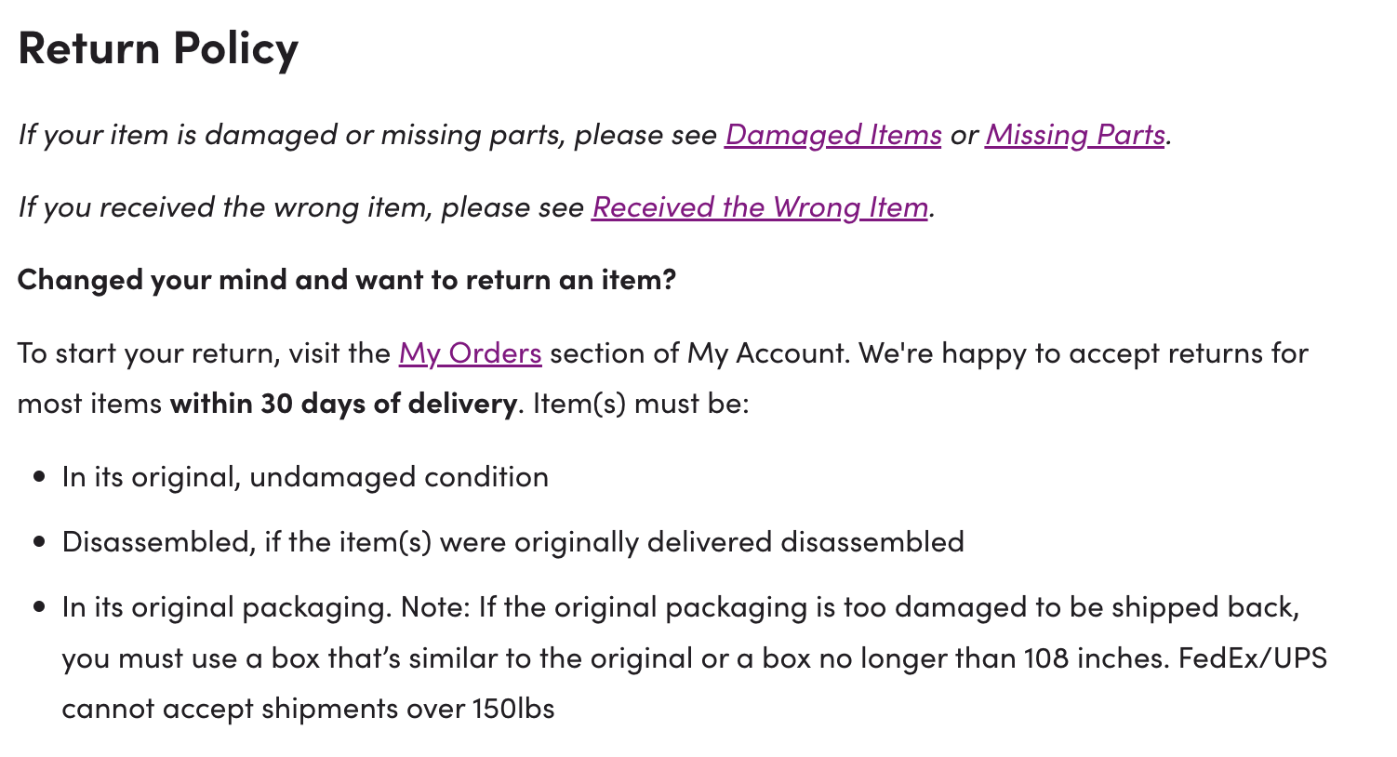Viewport: 1397px width, 757px height.
Task: Click the "Item(s) must be:" text
Action: coord(641,404)
